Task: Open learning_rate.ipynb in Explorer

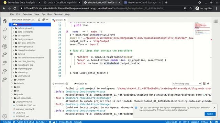Action: [x=25, y=109]
